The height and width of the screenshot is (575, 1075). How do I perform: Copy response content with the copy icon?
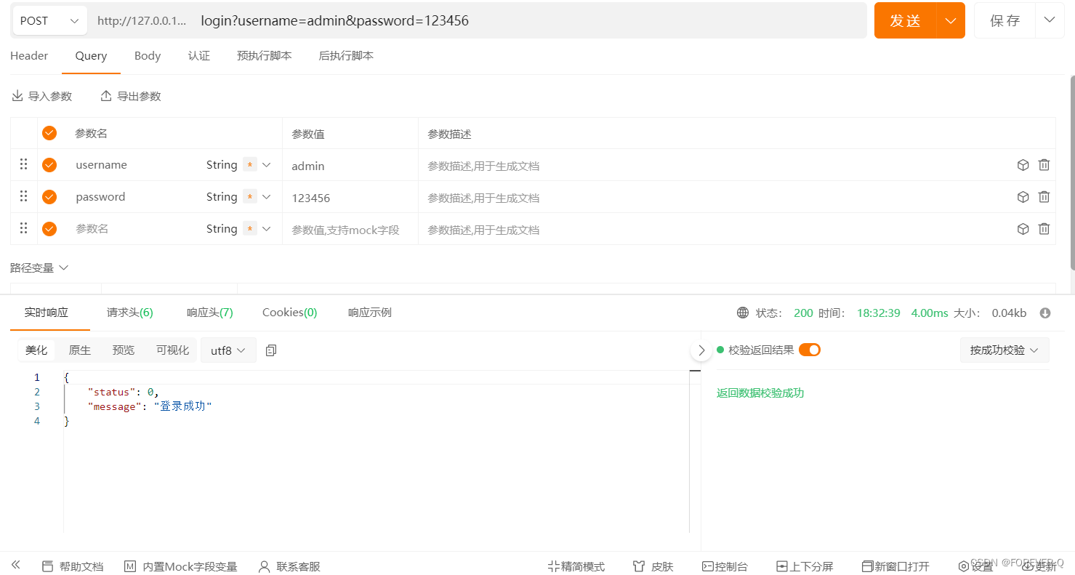(x=271, y=350)
